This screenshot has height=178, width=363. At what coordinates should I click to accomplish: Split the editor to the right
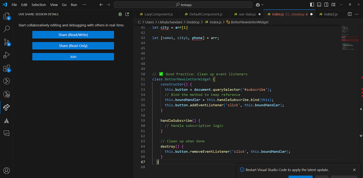coord(350,14)
